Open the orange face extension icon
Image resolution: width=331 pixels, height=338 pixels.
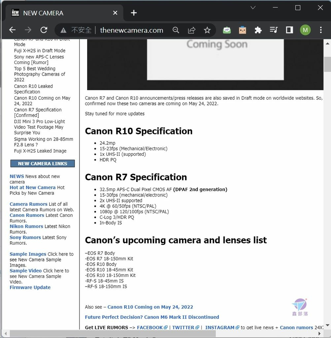(243, 30)
